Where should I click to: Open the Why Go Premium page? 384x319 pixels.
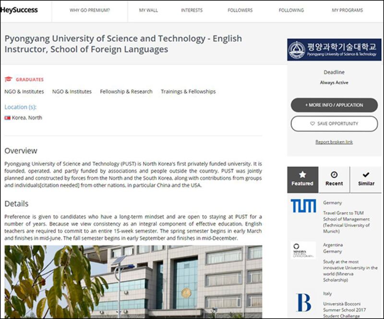tap(90, 10)
